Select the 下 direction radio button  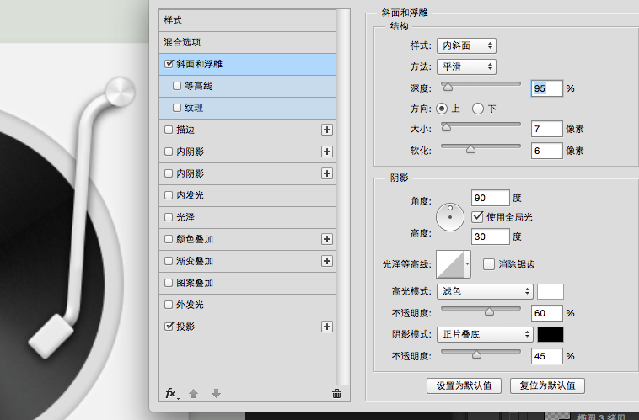coord(478,109)
